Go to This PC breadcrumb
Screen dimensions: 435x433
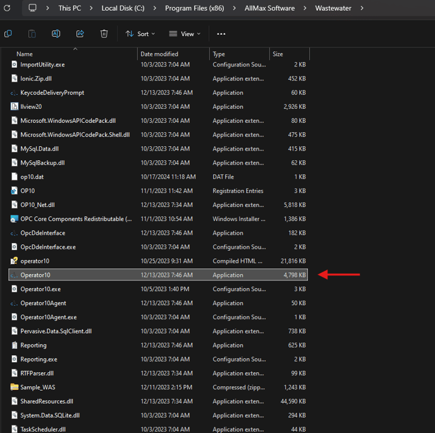coord(70,8)
